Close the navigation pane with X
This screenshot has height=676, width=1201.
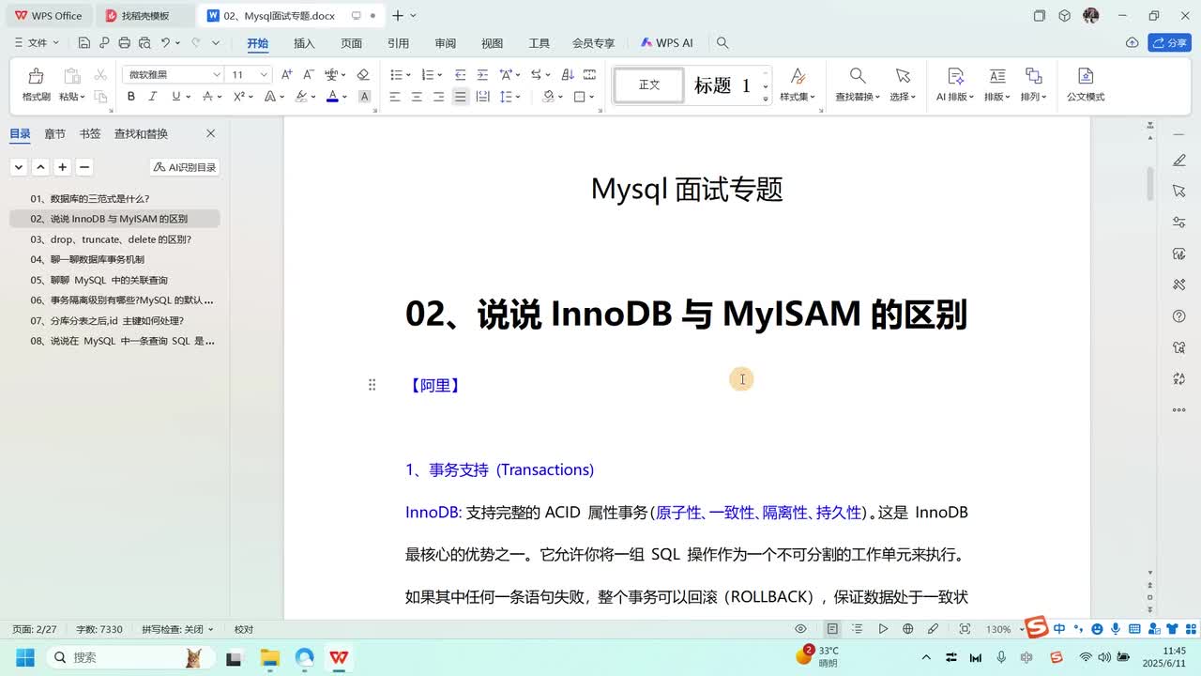click(210, 134)
